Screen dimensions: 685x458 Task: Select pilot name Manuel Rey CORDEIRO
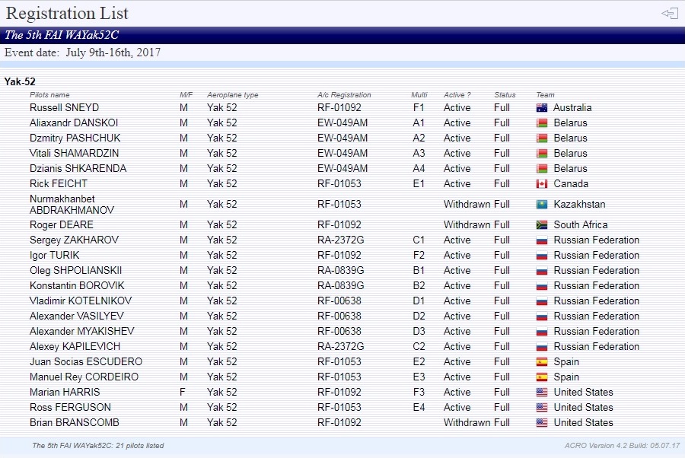pyautogui.click(x=84, y=377)
